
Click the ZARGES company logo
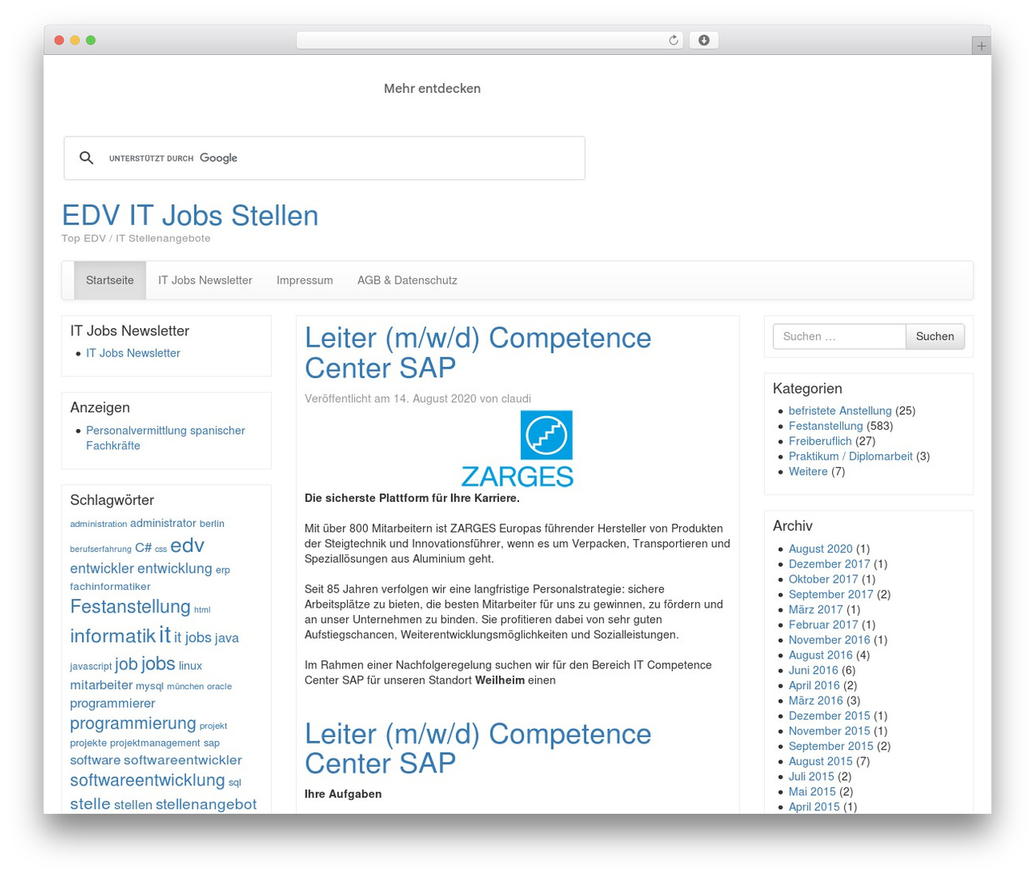[x=517, y=449]
